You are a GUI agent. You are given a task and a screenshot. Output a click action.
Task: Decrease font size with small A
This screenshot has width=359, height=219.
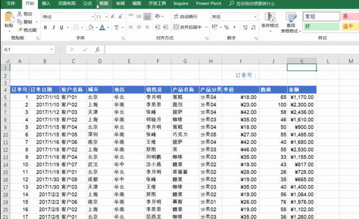(120, 17)
